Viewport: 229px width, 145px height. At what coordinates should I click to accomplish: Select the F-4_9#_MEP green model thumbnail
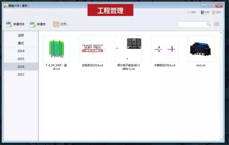point(56,49)
